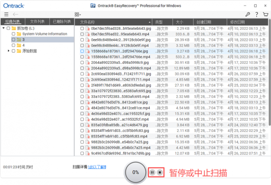Click file icon of 85354ff1eb91d0...c5f5b9fc83.mp4
This screenshot has width=271, height=185.
tap(88, 136)
